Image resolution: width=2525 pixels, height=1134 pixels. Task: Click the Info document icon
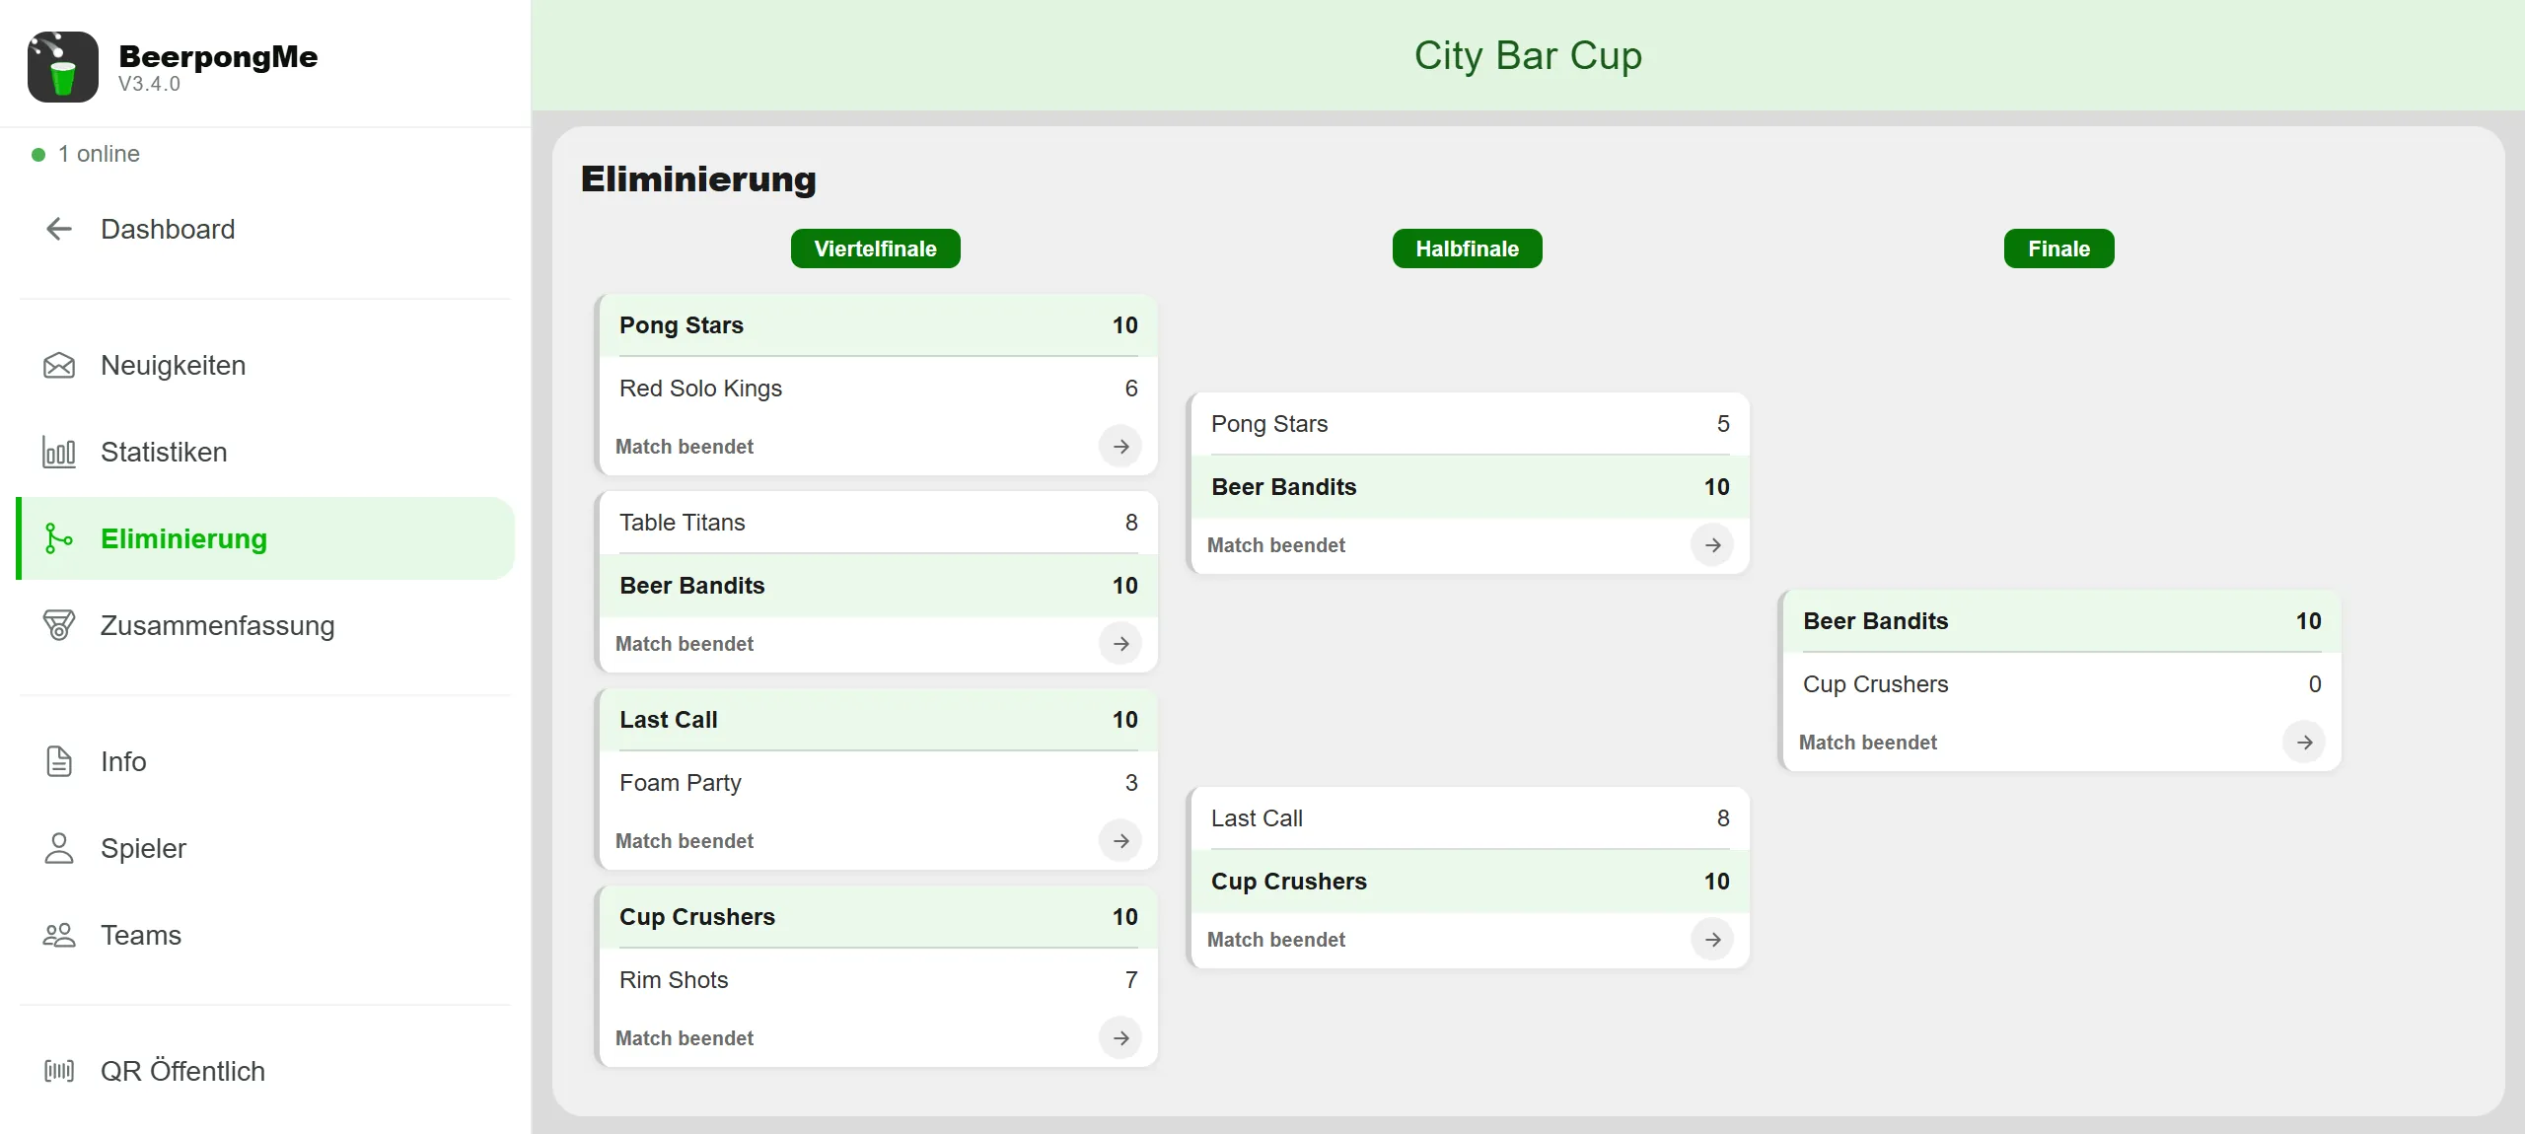pos(59,762)
